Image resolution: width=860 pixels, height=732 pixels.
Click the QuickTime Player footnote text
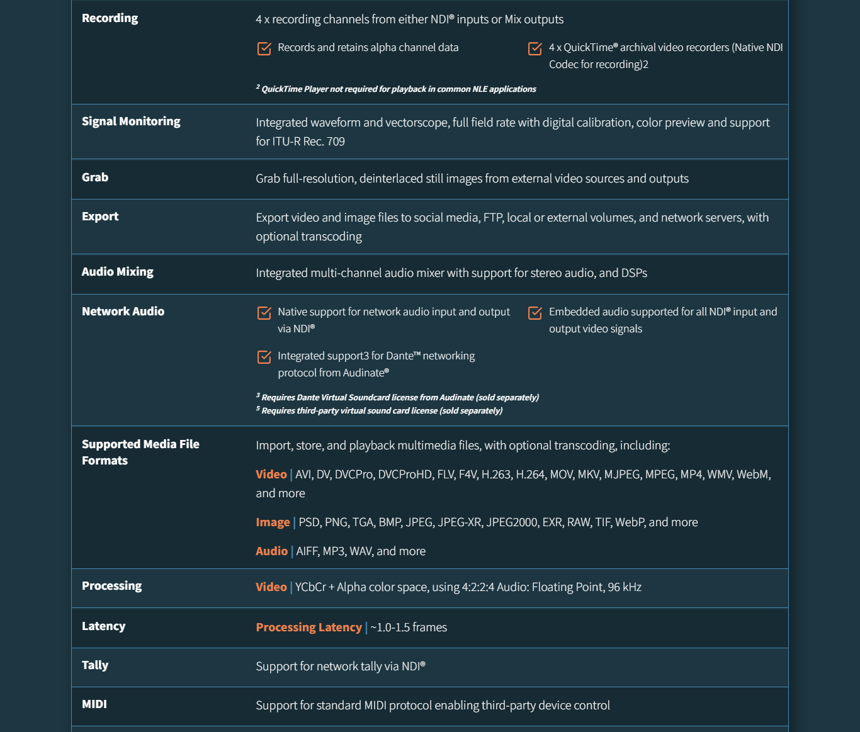398,89
